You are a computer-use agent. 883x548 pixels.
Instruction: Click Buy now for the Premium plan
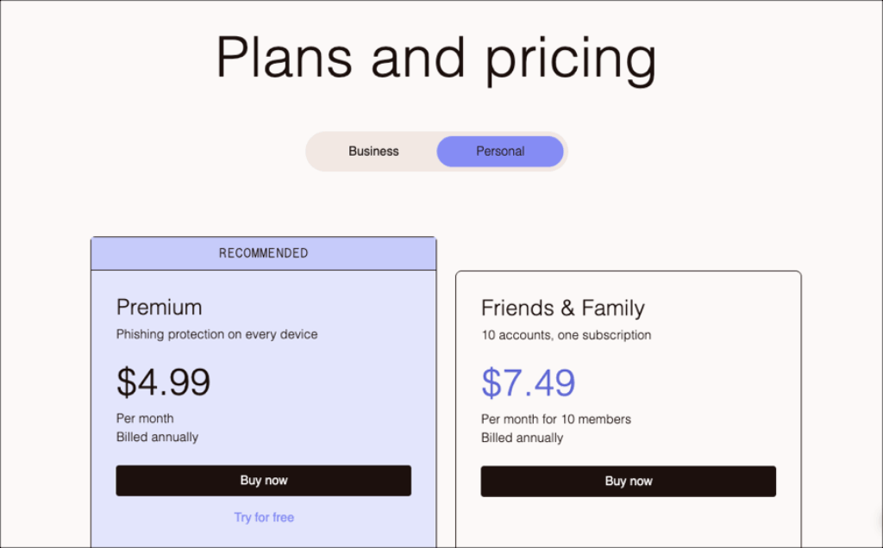coord(264,480)
